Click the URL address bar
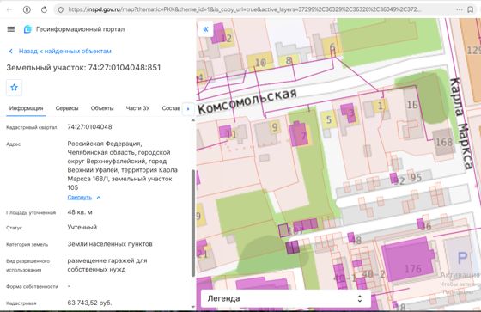Viewport: 481px width, 312px height. tap(246, 9)
